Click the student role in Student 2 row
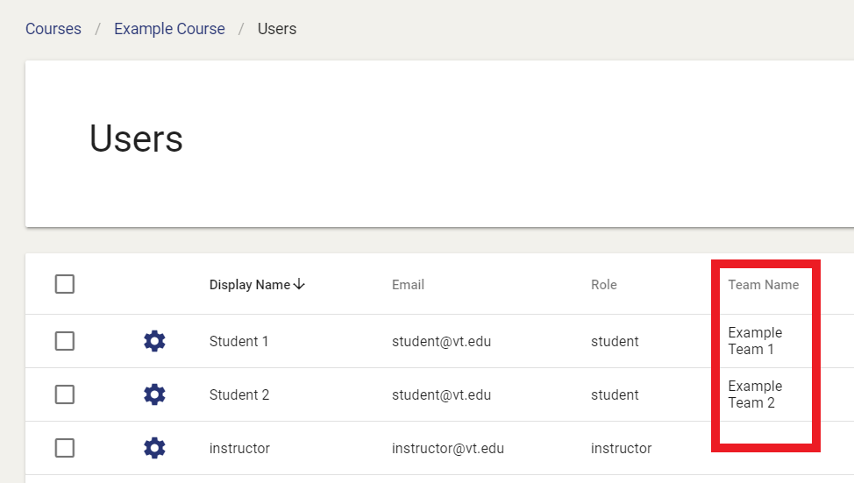Image resolution: width=854 pixels, height=483 pixels. click(x=615, y=394)
